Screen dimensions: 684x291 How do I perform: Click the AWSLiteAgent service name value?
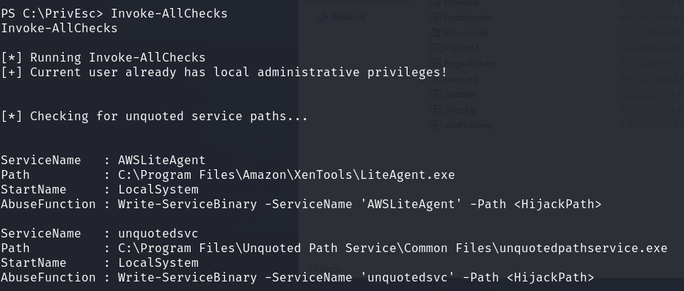161,160
